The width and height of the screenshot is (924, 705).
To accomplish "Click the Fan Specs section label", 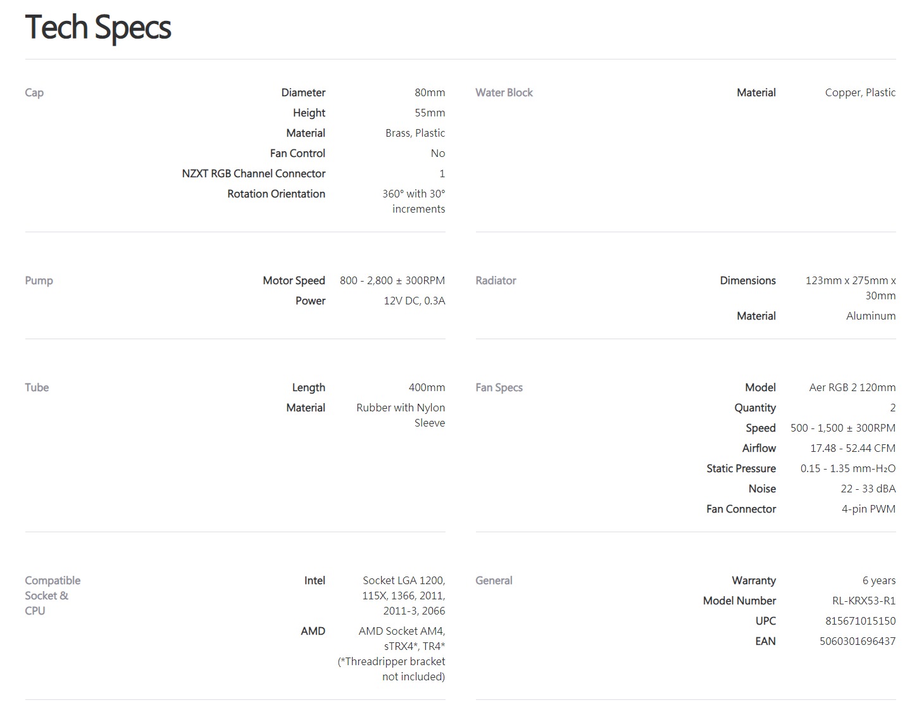I will click(499, 387).
